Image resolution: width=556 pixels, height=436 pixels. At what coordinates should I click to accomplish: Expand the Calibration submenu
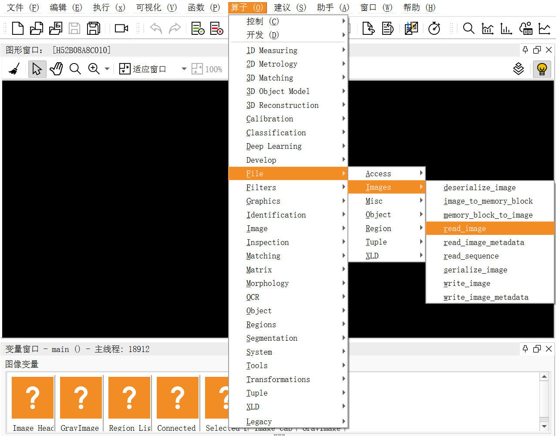(x=288, y=119)
